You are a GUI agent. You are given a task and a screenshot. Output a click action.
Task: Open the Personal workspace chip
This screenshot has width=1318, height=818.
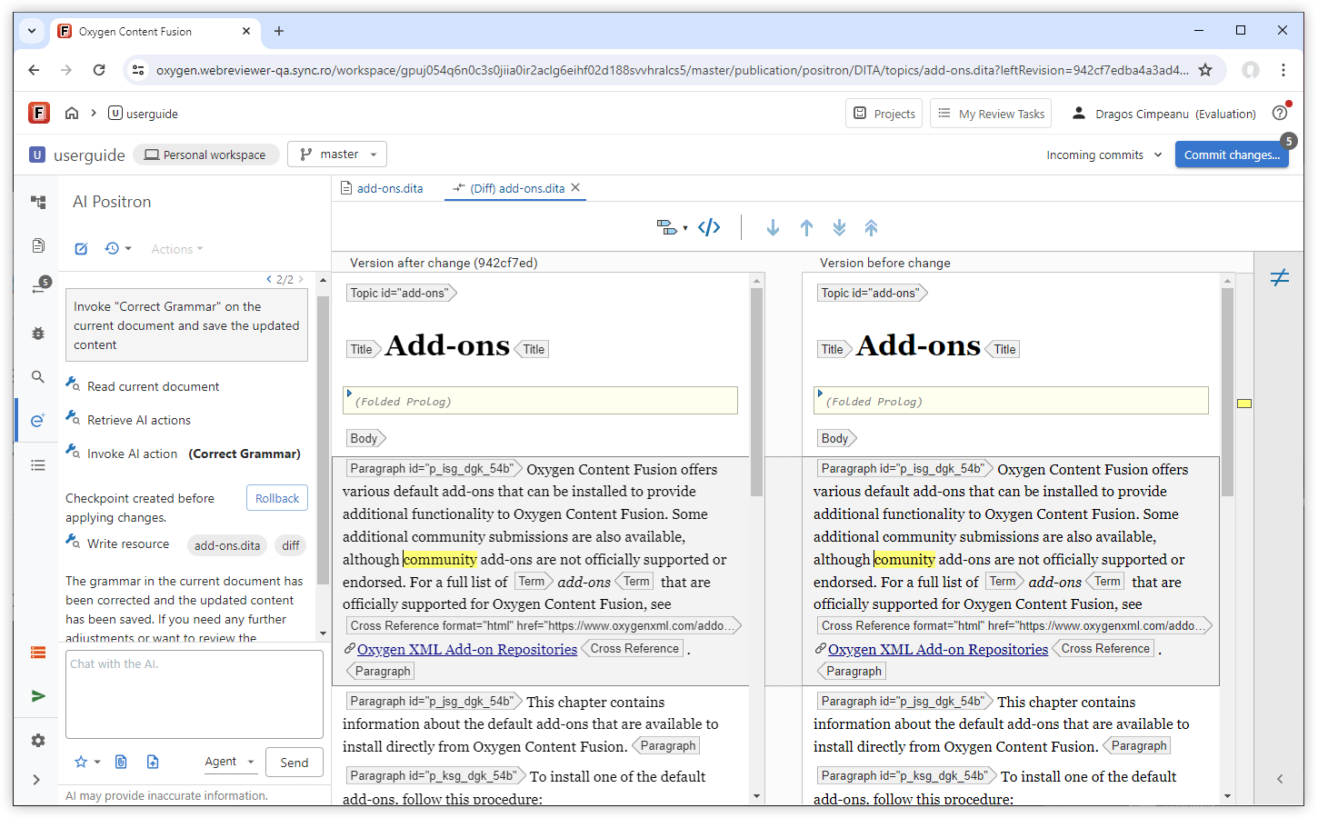point(205,155)
